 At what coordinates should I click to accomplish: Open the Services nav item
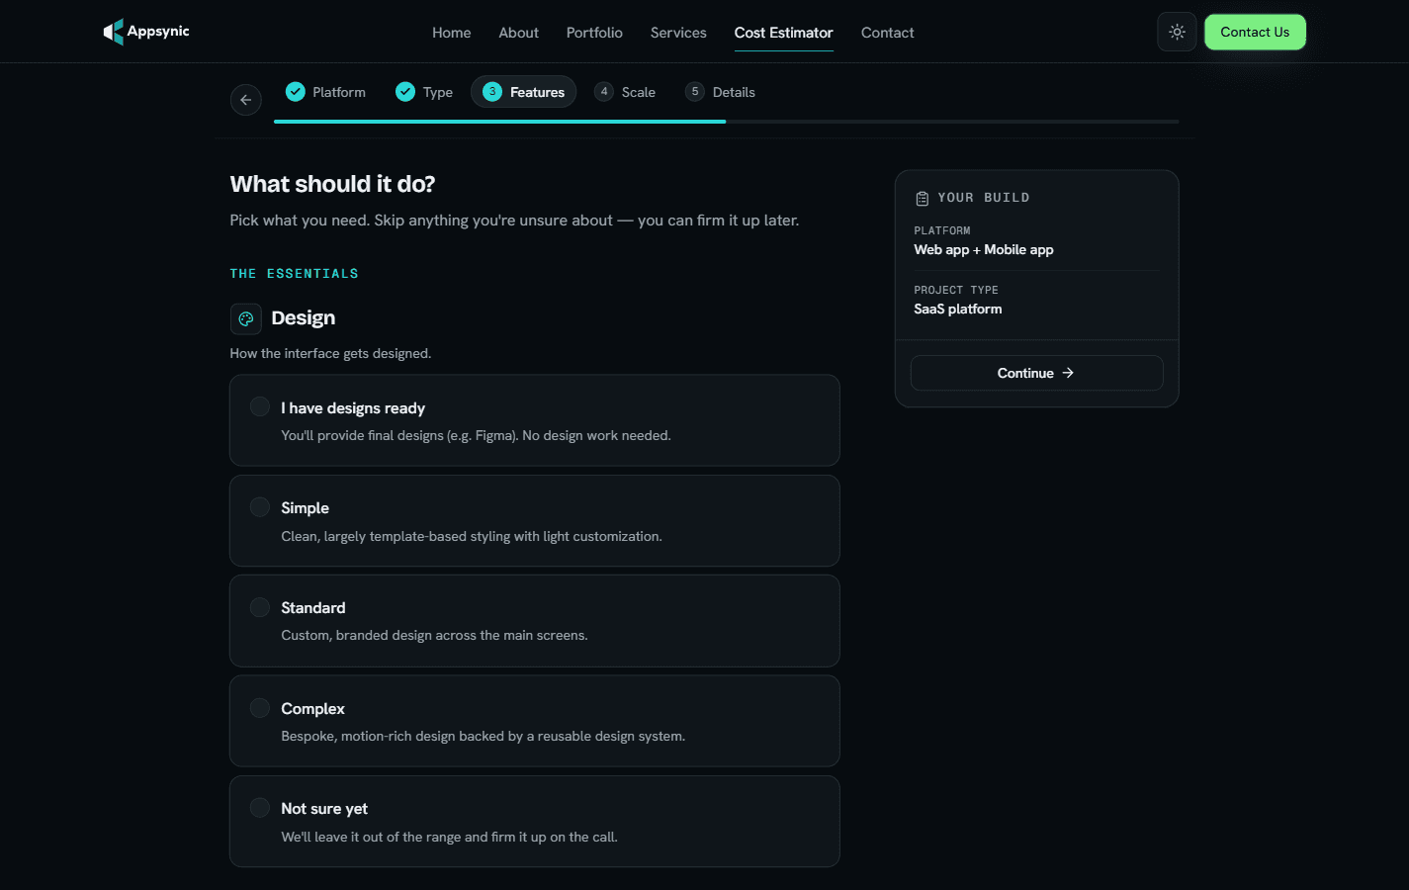[678, 33]
